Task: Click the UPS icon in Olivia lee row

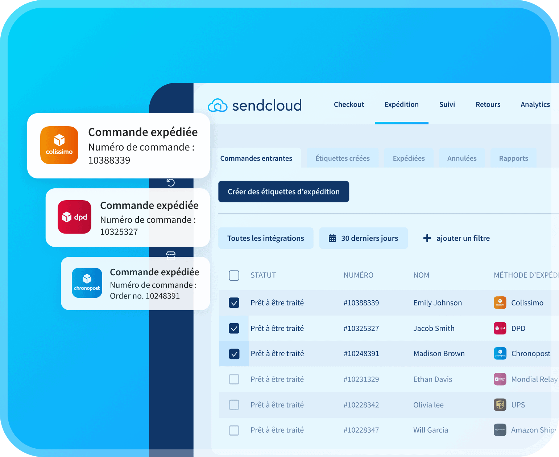Action: (500, 405)
